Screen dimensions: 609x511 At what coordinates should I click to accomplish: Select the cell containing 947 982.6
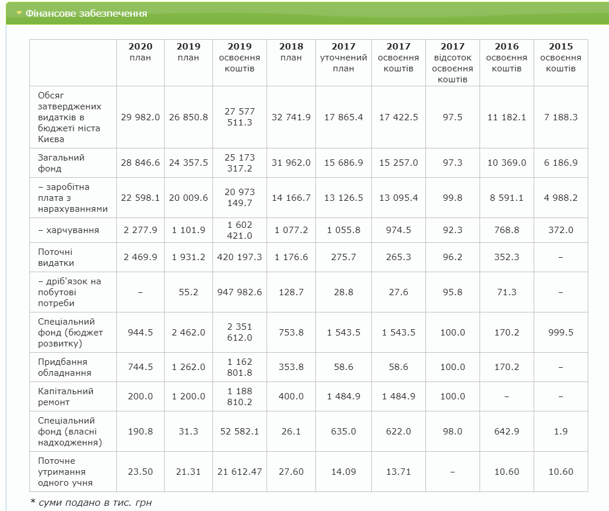[x=239, y=292]
